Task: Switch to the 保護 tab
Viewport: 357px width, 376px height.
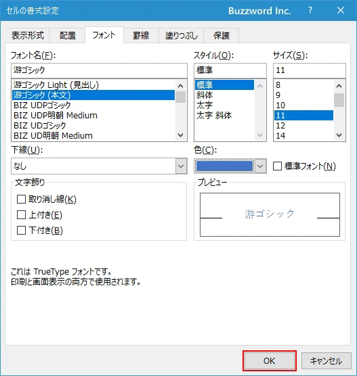Action: pos(222,35)
